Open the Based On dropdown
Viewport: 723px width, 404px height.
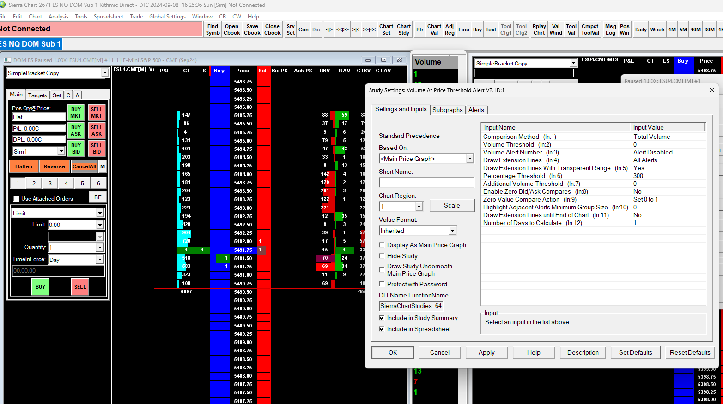tap(470, 159)
